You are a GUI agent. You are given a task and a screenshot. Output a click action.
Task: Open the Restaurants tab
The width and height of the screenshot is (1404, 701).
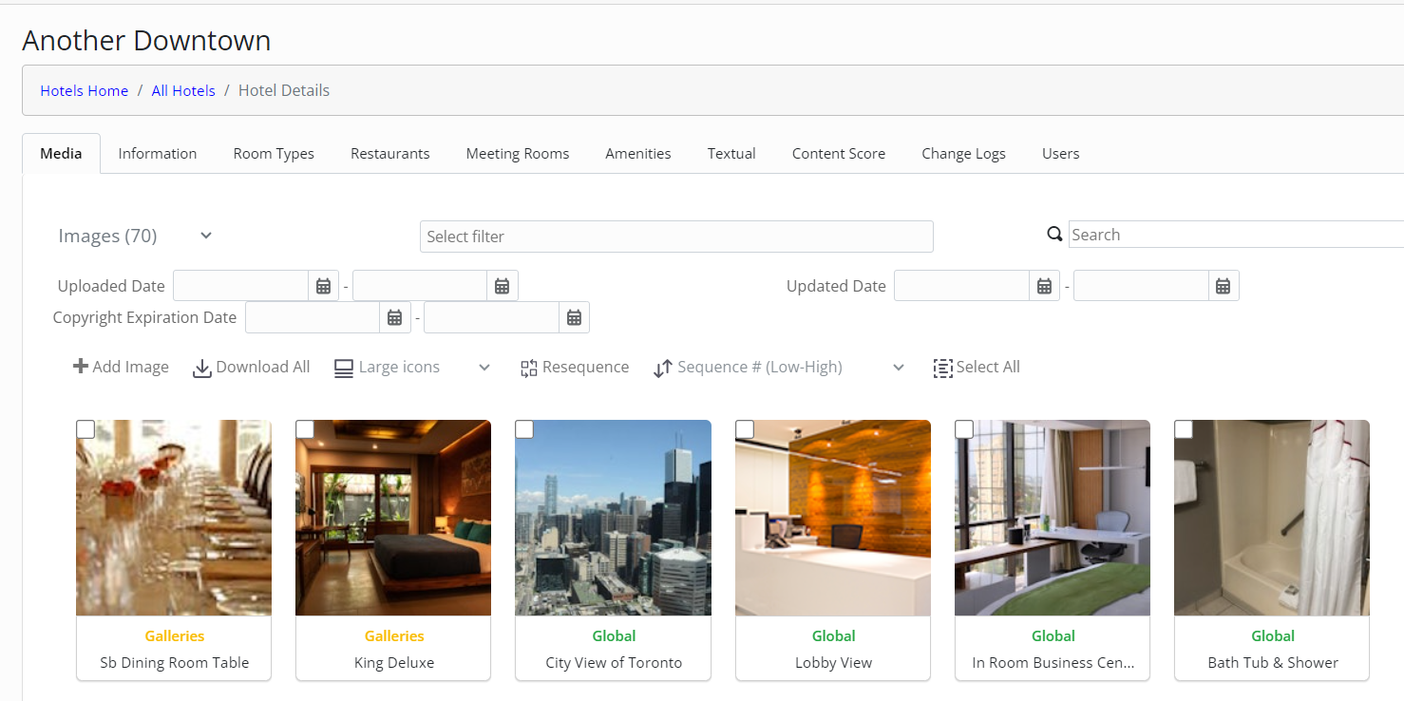tap(390, 153)
